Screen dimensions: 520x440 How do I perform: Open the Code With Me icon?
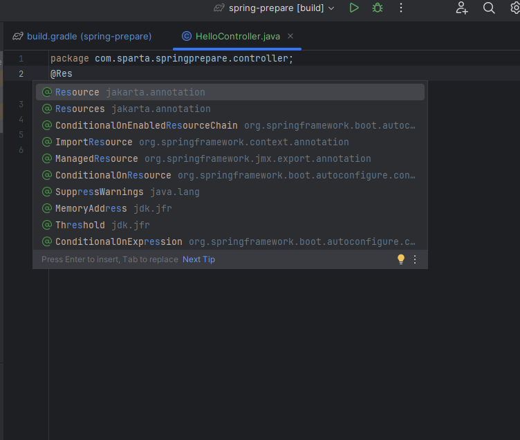point(462,8)
